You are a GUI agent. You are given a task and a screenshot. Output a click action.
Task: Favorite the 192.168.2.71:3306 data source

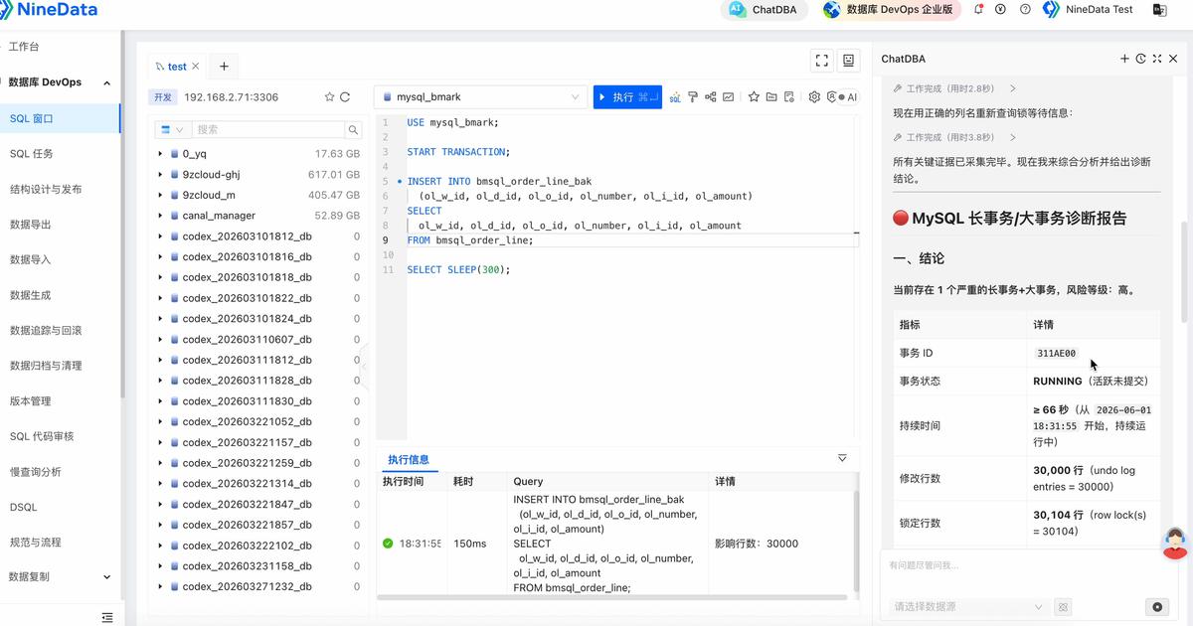coord(330,97)
